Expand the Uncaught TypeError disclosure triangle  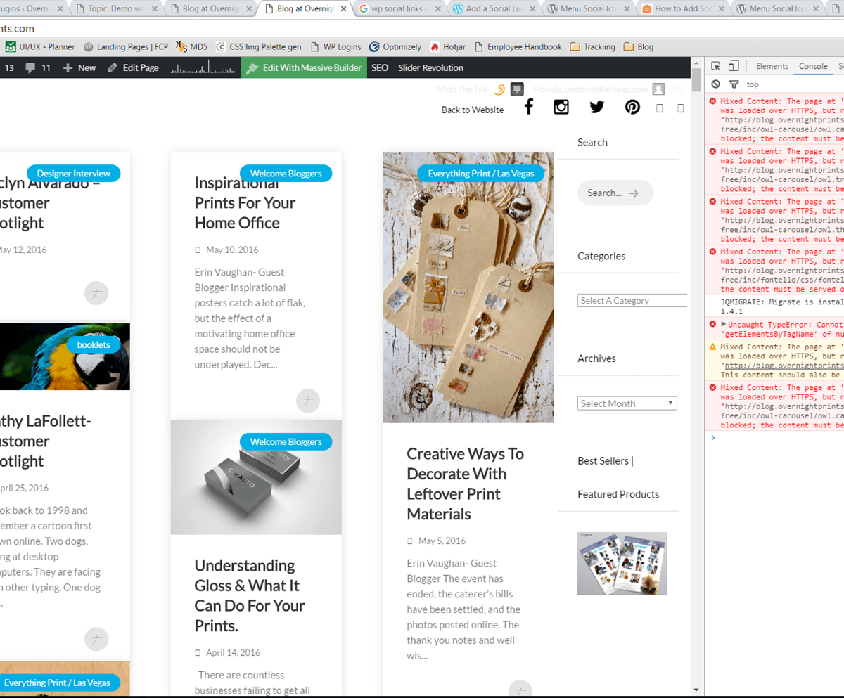pyautogui.click(x=724, y=324)
